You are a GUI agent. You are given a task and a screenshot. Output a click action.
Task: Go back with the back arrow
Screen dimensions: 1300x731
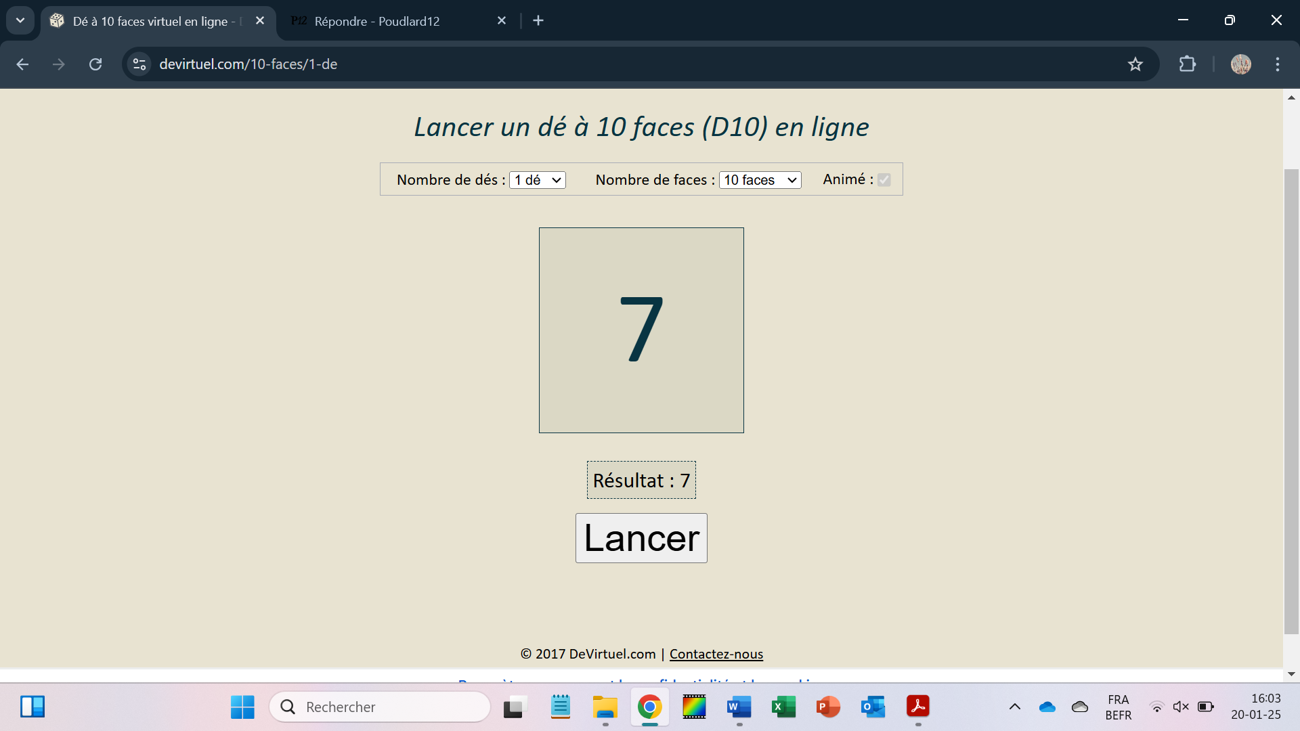pos(22,64)
